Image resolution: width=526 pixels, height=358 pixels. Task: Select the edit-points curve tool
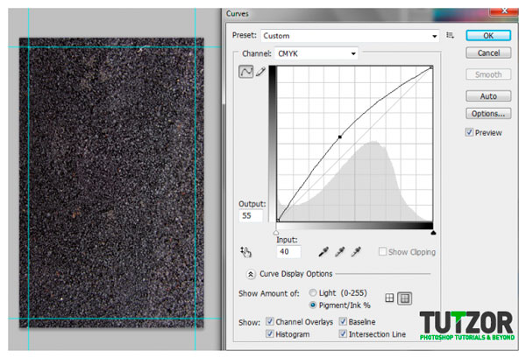click(245, 72)
